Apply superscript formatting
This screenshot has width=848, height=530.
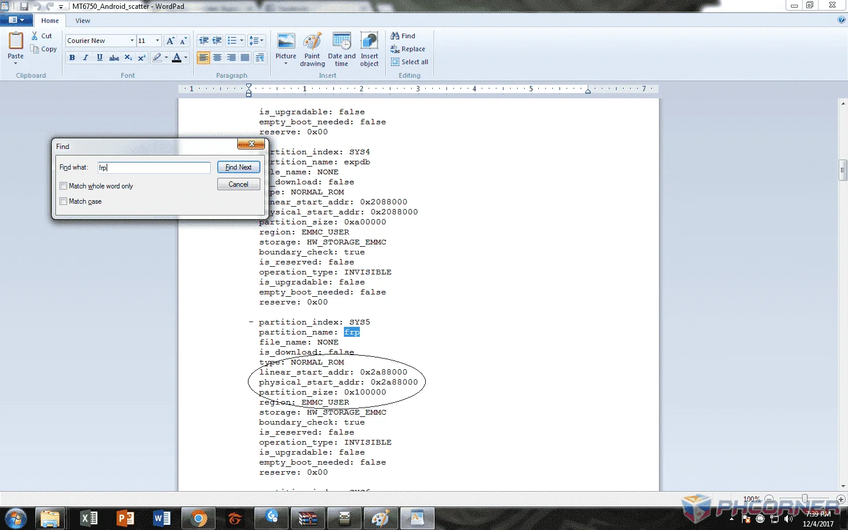pyautogui.click(x=141, y=58)
